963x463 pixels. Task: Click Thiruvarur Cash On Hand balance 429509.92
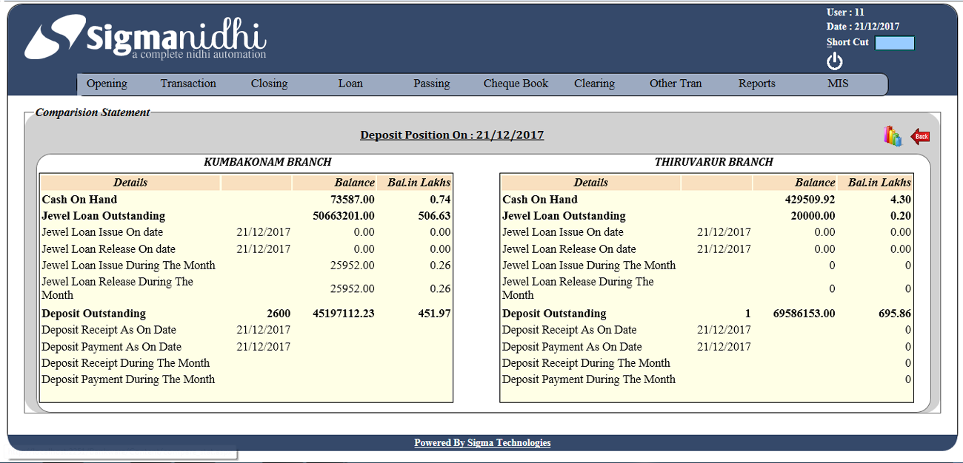(810, 200)
